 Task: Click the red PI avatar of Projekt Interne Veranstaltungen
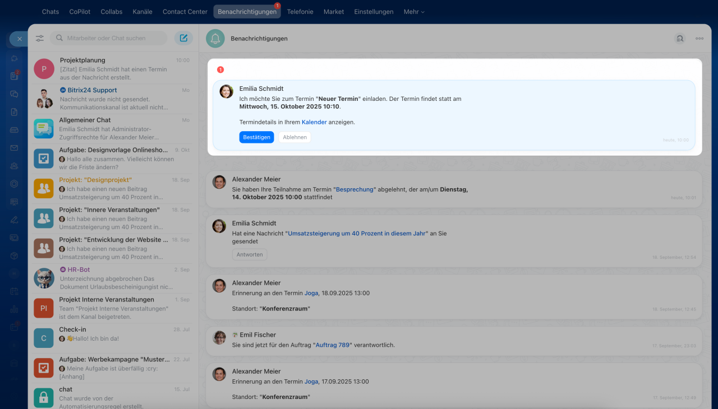pyautogui.click(x=44, y=308)
